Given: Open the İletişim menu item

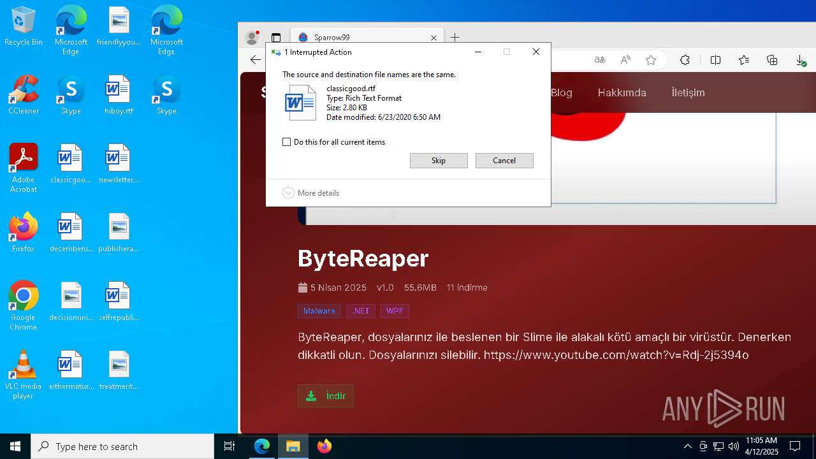Looking at the screenshot, I should [x=688, y=92].
